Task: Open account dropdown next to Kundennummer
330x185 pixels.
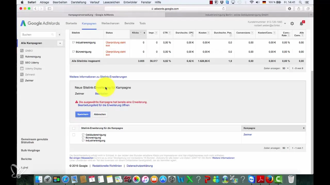Action: pyautogui.click(x=285, y=24)
